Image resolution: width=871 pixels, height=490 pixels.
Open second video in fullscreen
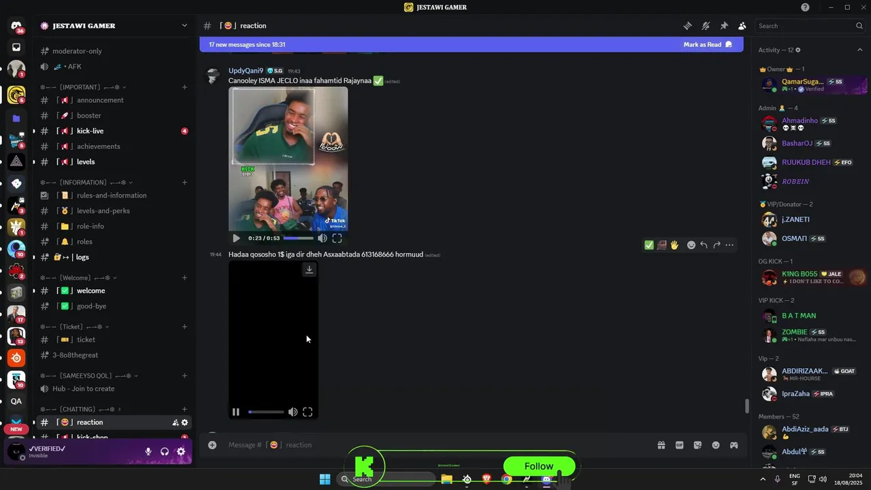coord(308,412)
